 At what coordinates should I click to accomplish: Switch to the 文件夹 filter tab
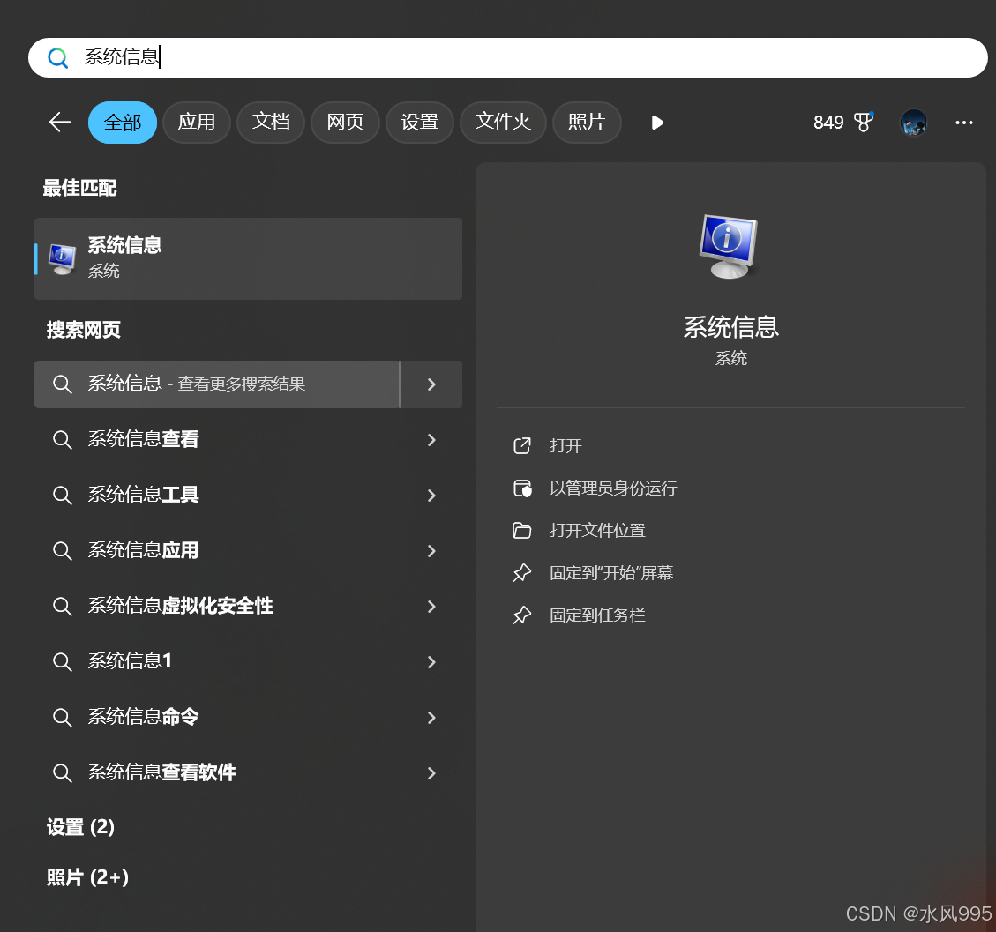[x=503, y=122]
